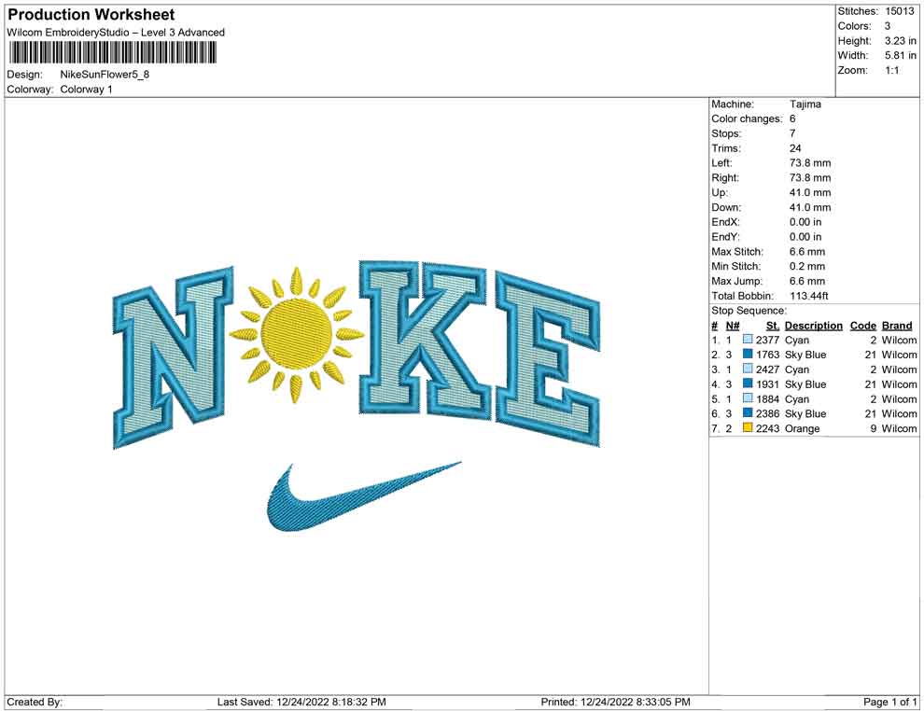Click the Up value '41.0 mm'
The height and width of the screenshot is (711, 924).
tap(810, 192)
